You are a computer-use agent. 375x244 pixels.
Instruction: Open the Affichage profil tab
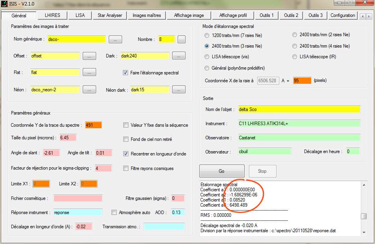[233, 15]
